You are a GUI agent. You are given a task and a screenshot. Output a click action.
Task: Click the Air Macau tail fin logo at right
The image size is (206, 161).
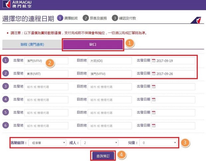(x=196, y=20)
